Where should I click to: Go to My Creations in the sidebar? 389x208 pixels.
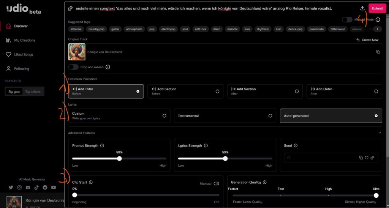click(25, 40)
